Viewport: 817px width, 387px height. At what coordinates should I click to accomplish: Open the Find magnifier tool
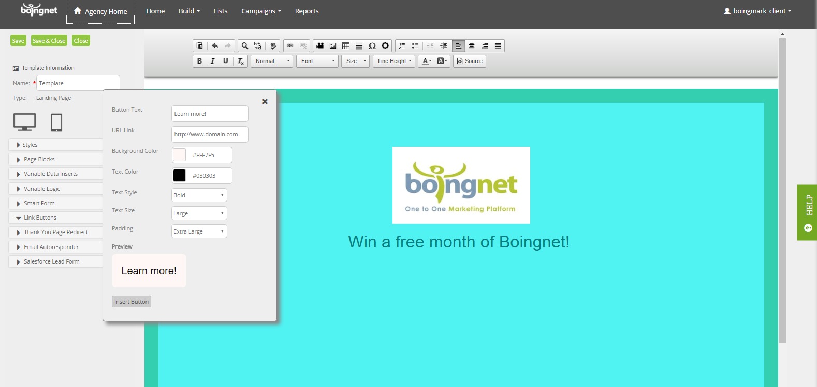click(x=245, y=46)
